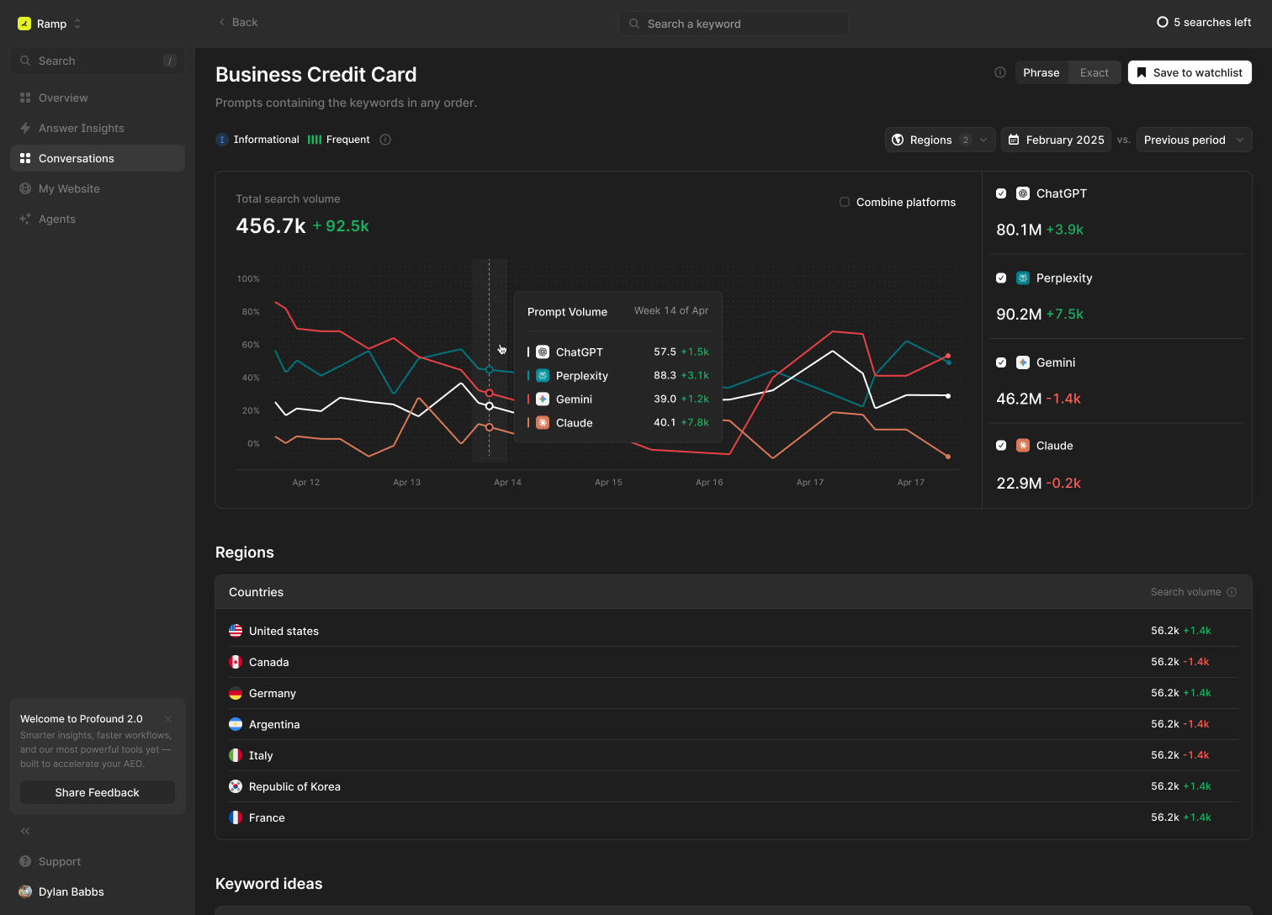Enable the Combine platforms checkbox

[x=845, y=202]
